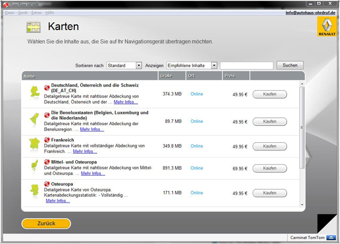Viewport: 340px width, 244px height.
Task: Click the Germany map icon
Action: point(35,92)
